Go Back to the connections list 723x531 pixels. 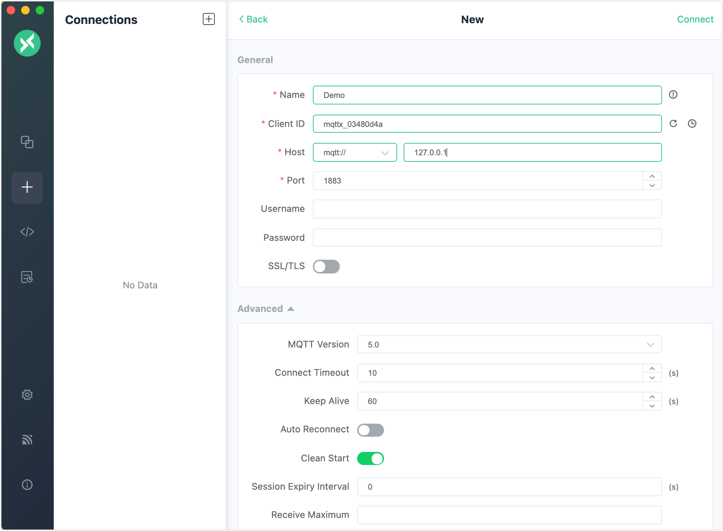[x=253, y=19]
